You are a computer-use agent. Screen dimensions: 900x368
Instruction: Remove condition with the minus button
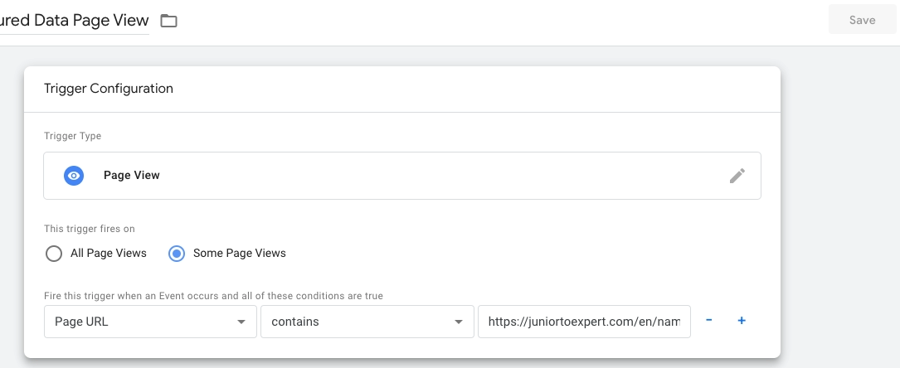point(709,321)
